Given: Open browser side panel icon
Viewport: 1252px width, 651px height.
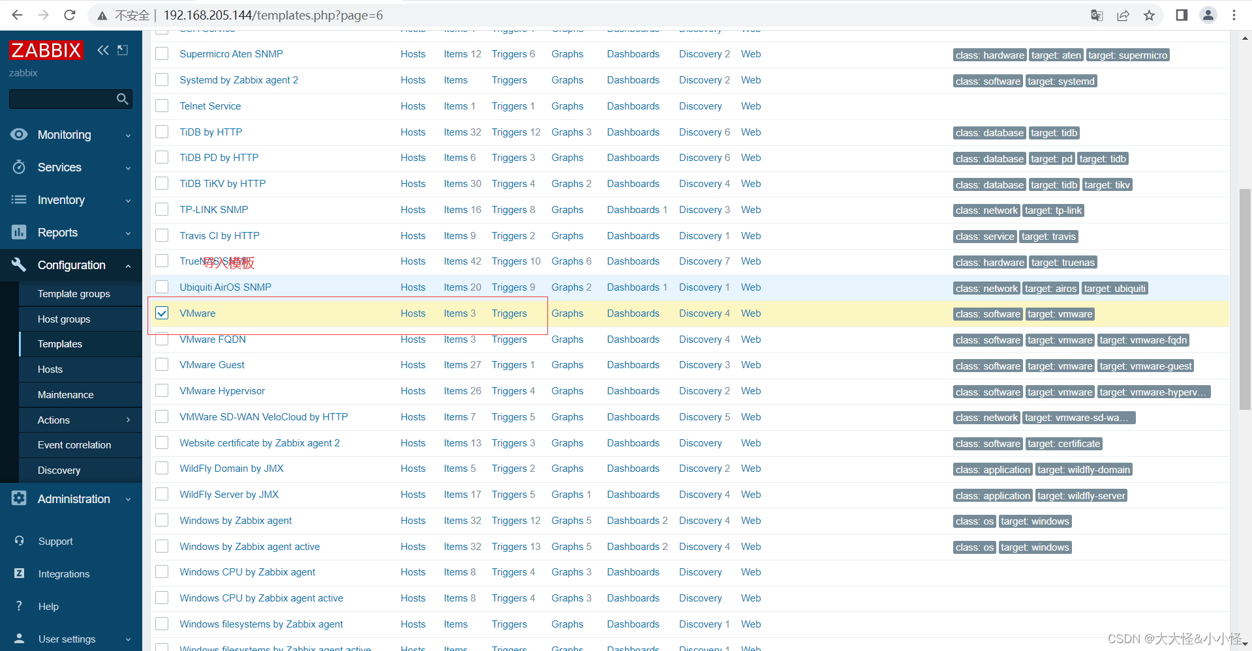Looking at the screenshot, I should pos(1182,15).
